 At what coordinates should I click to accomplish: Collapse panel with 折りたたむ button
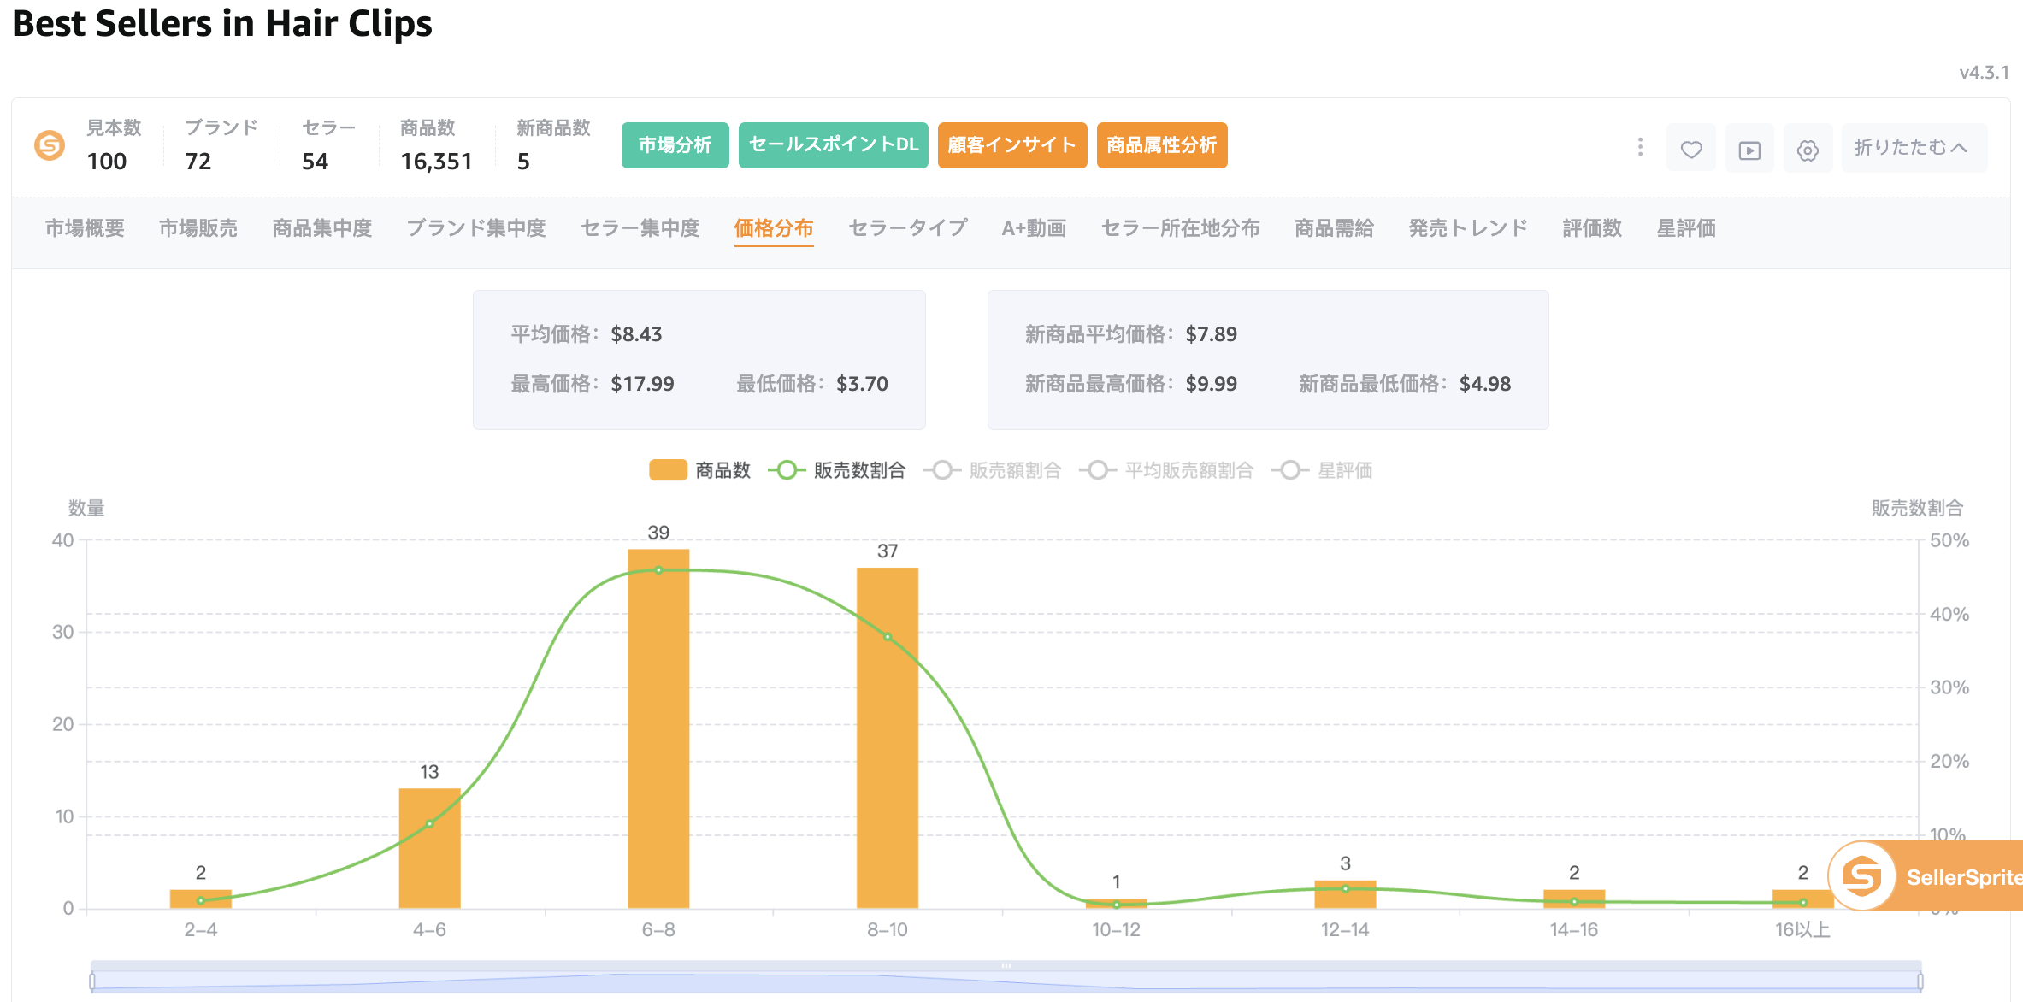pyautogui.click(x=1914, y=148)
